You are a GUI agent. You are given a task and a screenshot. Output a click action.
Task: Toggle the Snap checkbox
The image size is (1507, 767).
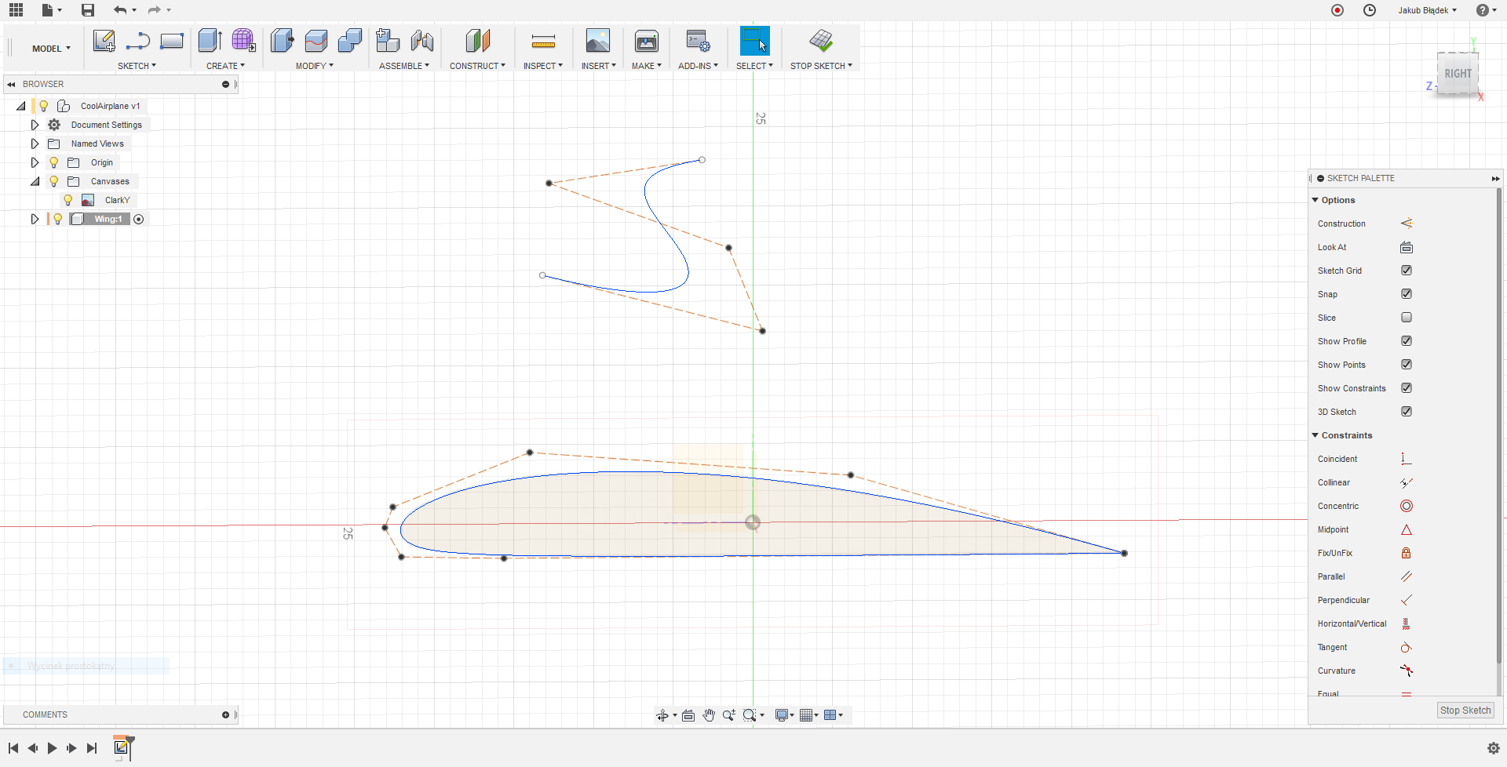(x=1406, y=294)
